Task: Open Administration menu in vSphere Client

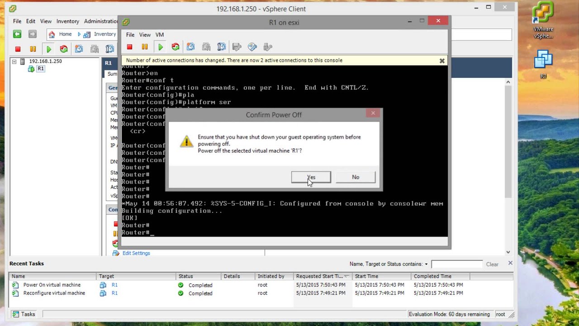Action: click(101, 21)
